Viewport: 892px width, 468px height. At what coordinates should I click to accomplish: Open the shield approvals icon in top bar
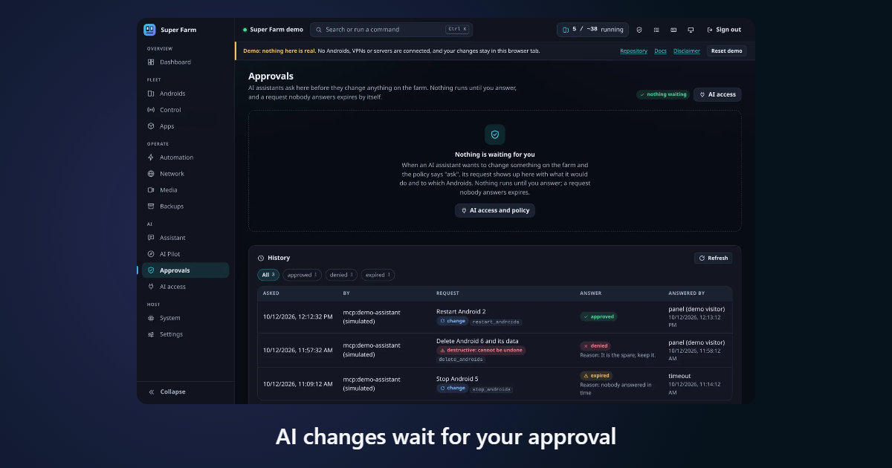[x=639, y=30]
